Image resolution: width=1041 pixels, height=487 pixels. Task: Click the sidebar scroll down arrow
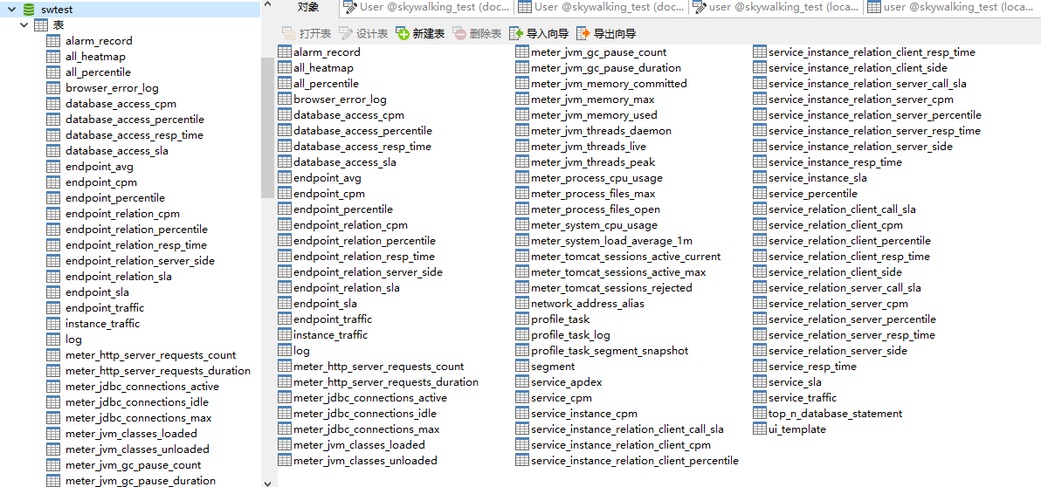(267, 483)
